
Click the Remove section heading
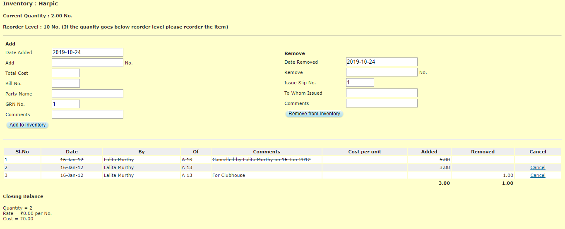pyautogui.click(x=295, y=53)
